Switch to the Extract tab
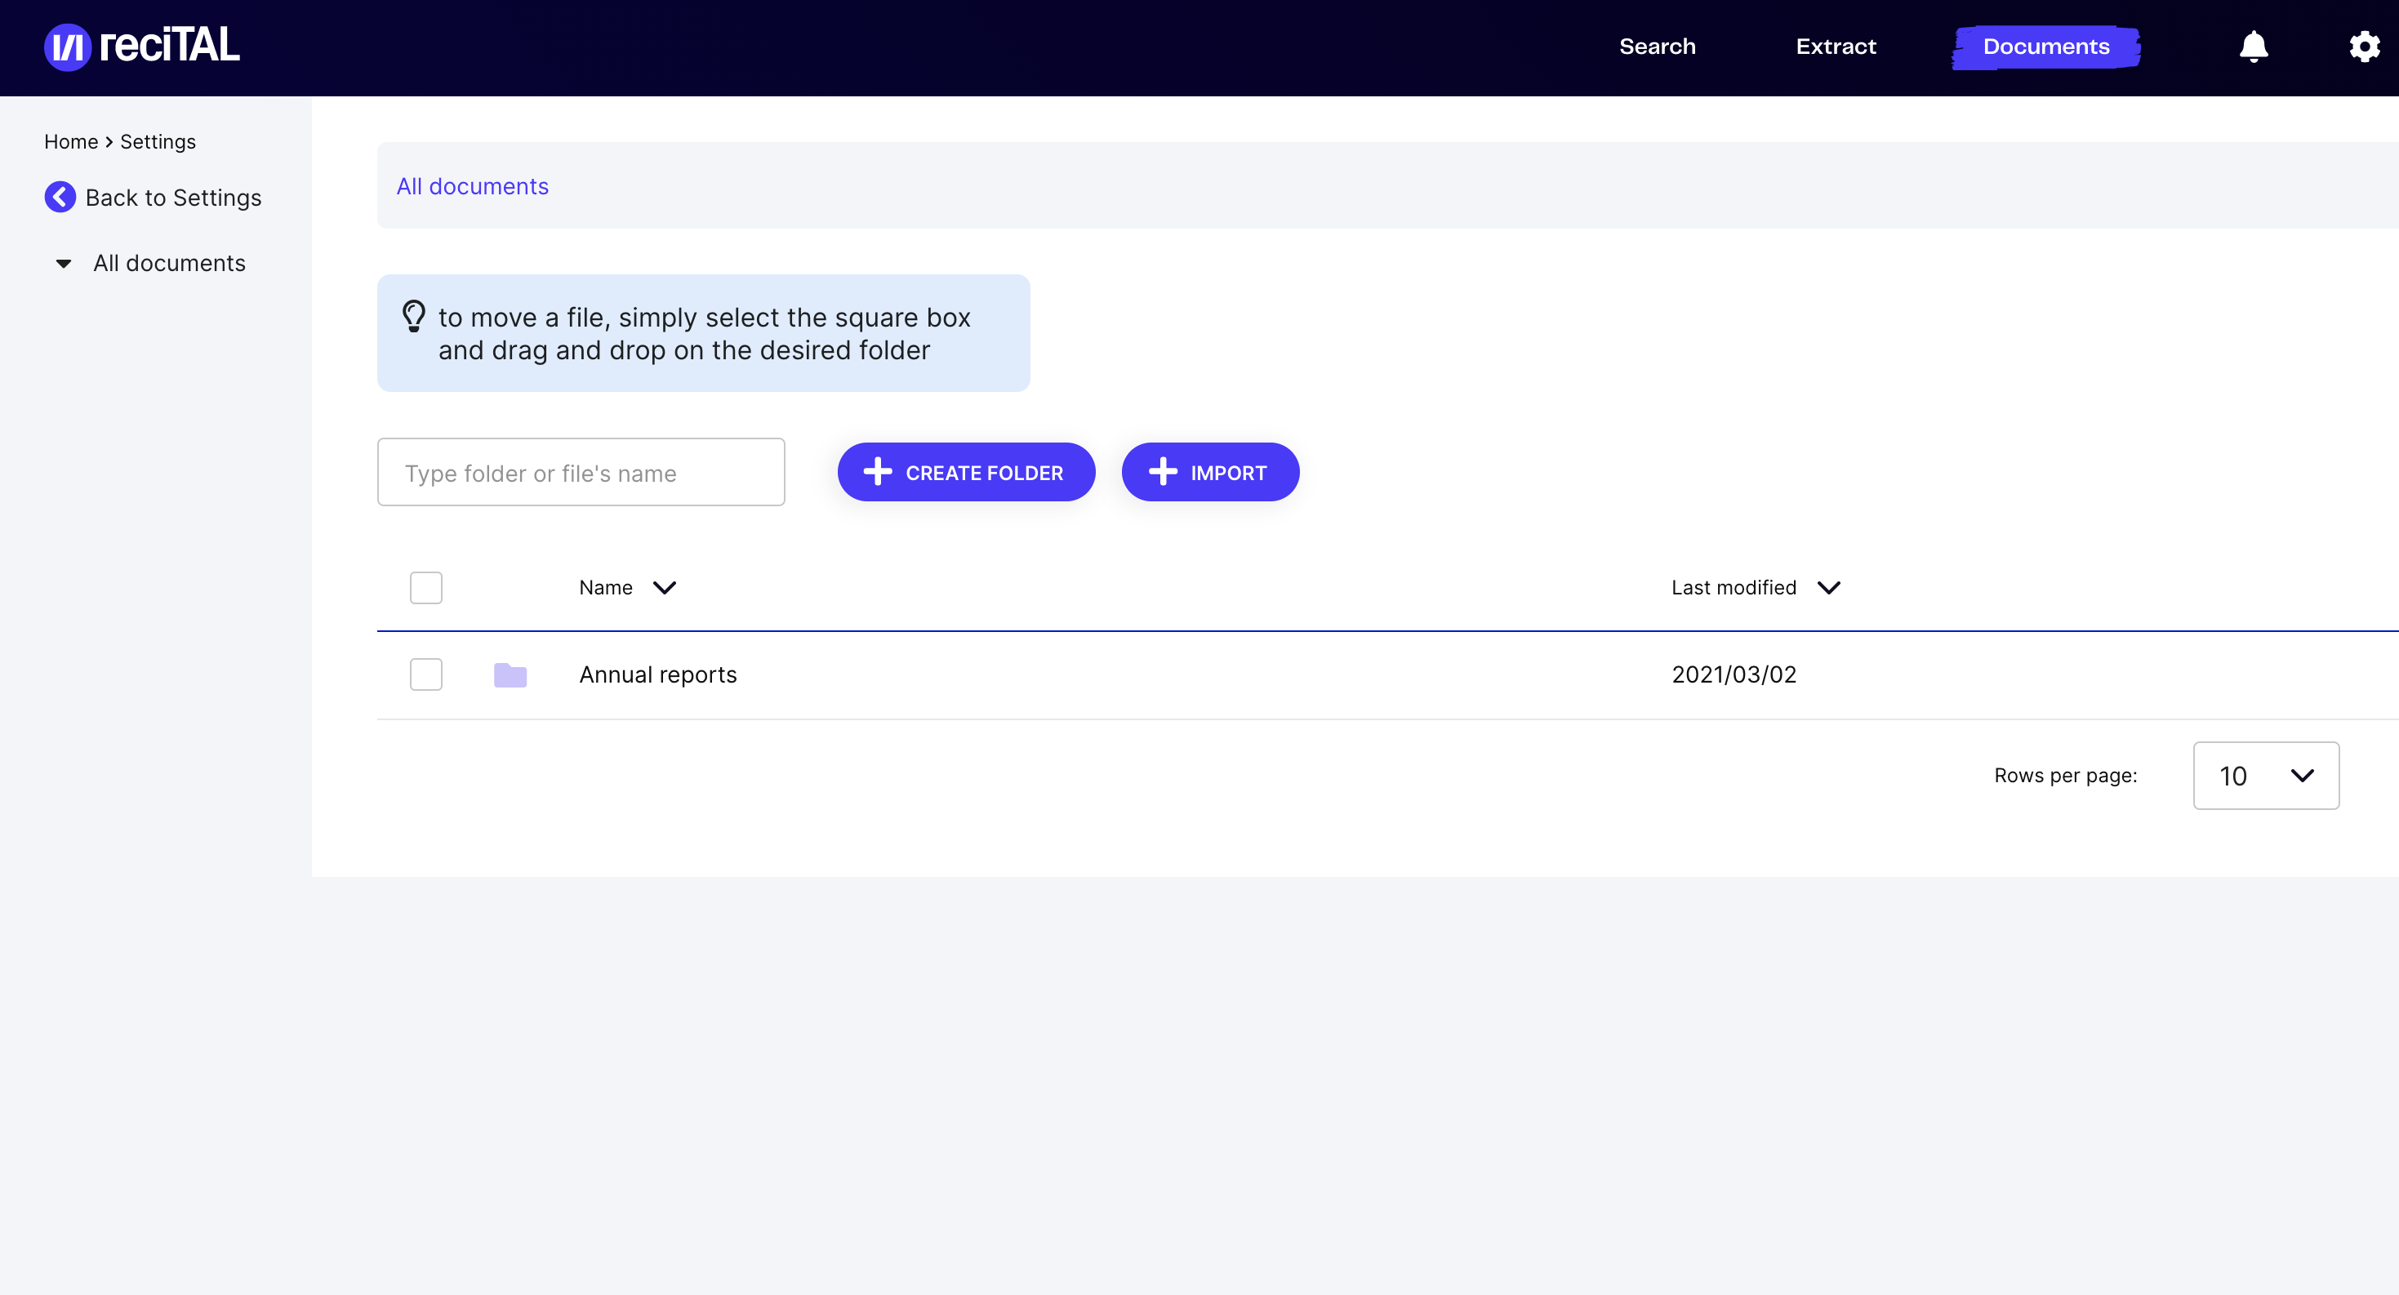This screenshot has height=1295, width=2399. [x=1836, y=47]
